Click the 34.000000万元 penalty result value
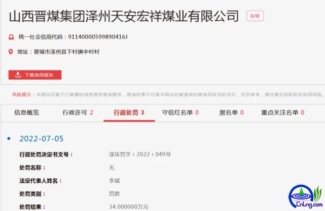Screen dimensions: 325x211 pos(129,206)
